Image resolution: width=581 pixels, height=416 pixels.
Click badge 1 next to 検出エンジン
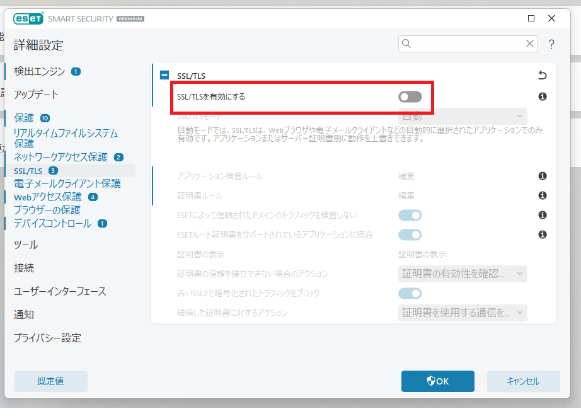76,72
